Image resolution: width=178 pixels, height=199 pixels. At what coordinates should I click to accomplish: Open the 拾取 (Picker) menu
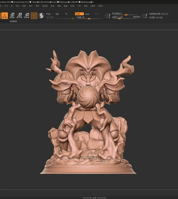pos(37,6)
